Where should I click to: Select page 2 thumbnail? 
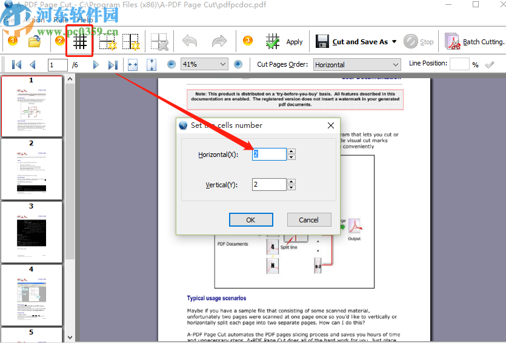pos(32,169)
